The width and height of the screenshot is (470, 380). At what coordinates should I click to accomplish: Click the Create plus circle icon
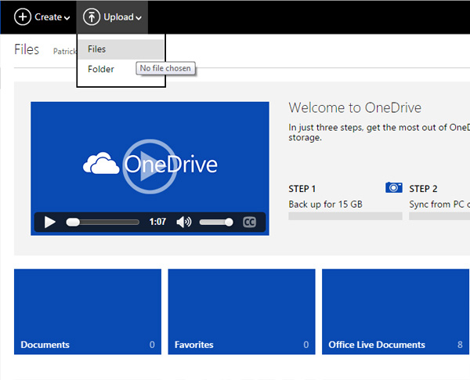pos(23,16)
